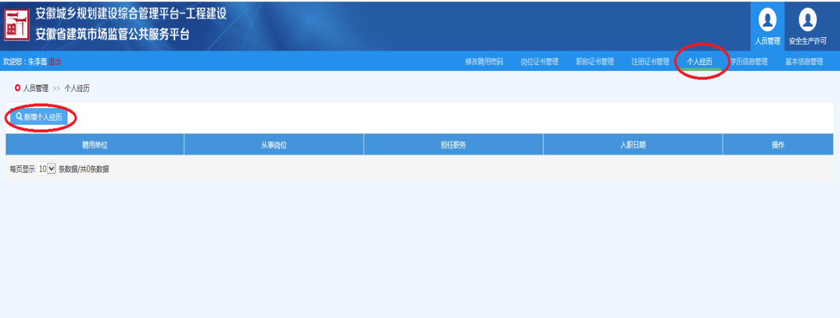Open 注册证书管理 in the navigation bar

click(x=650, y=62)
